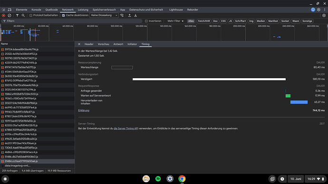328x184 pixels.
Task: Open the notification count badge
Action: point(282,179)
